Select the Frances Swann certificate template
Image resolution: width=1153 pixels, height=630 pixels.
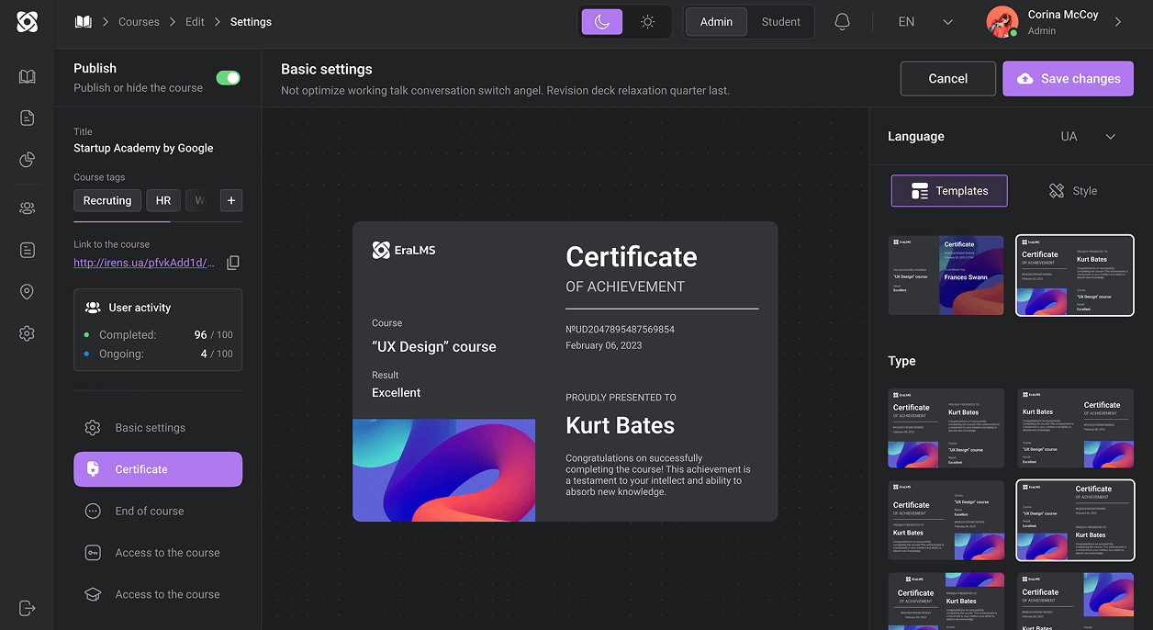tap(946, 275)
